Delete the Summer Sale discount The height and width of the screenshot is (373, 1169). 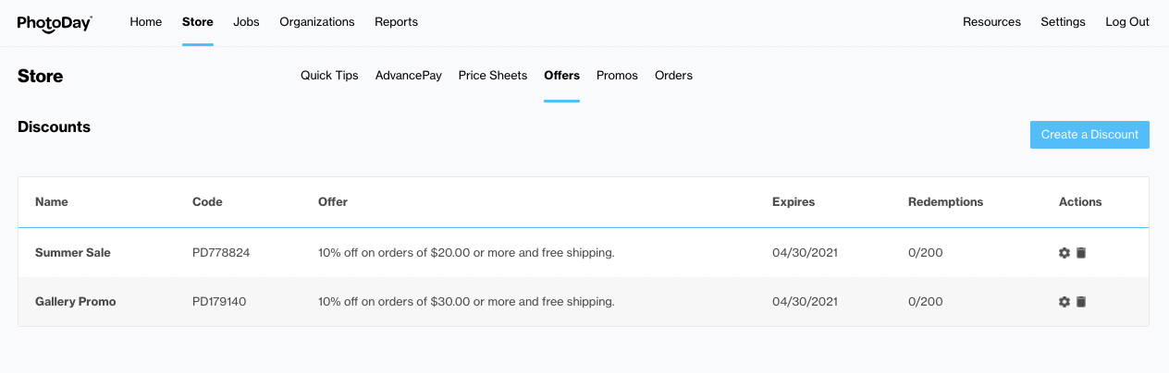pyautogui.click(x=1081, y=253)
